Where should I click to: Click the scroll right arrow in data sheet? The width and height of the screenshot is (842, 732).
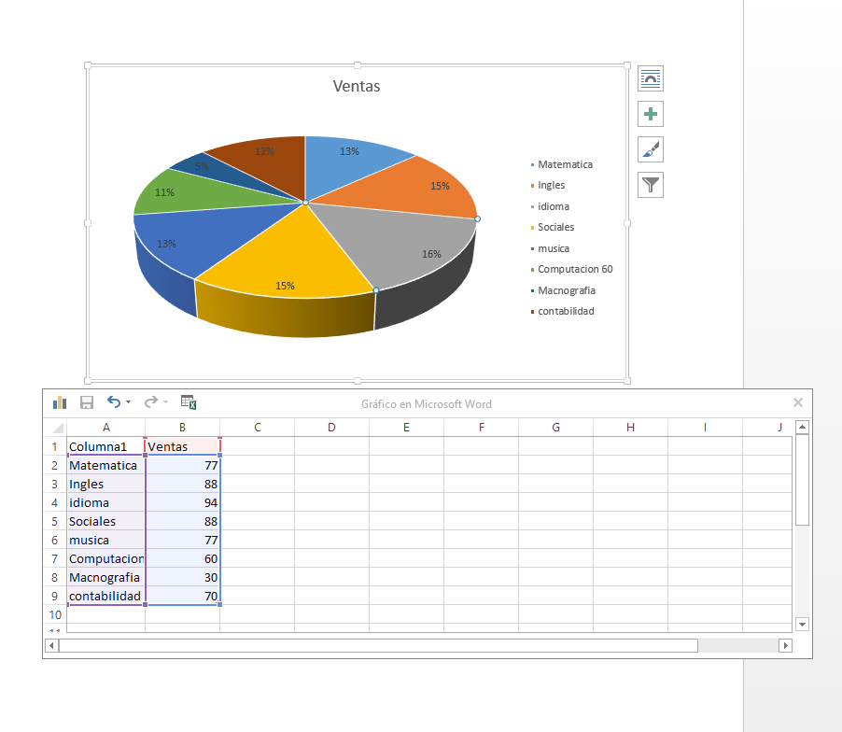click(x=786, y=645)
